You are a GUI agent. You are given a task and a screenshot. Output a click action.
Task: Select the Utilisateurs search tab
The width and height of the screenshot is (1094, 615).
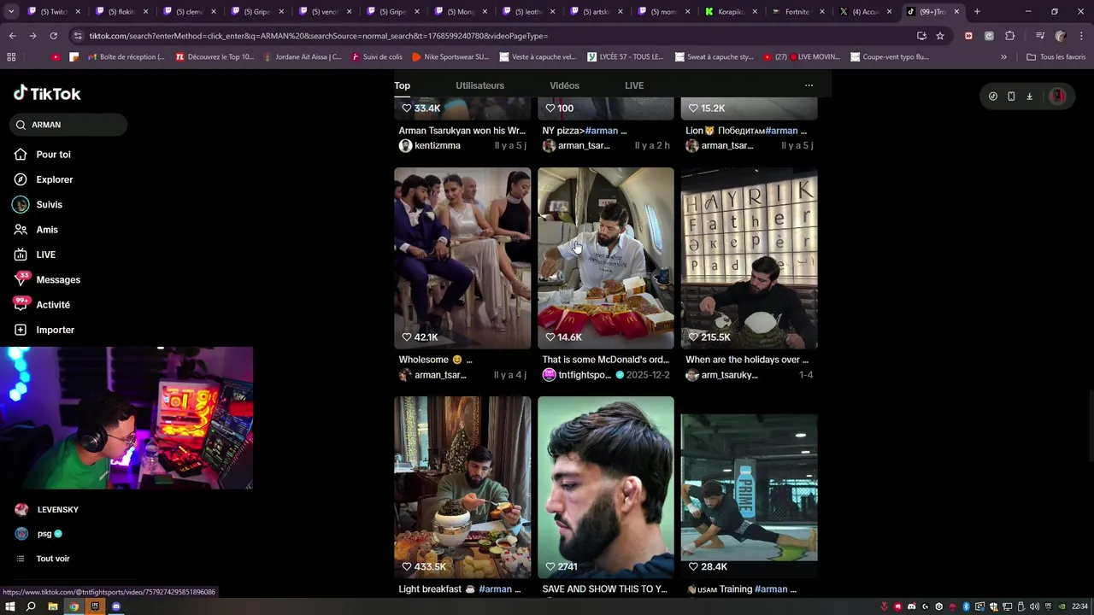(x=479, y=85)
